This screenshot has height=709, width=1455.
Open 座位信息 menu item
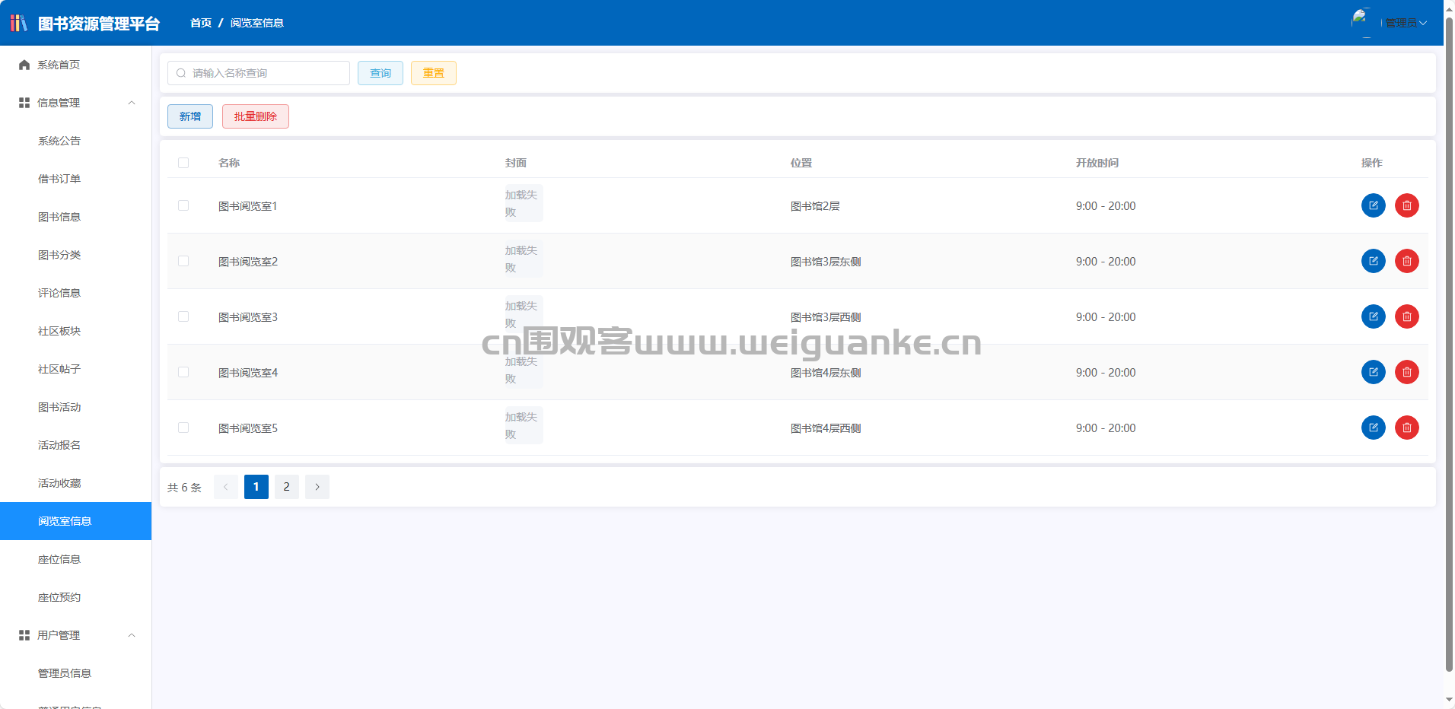pos(76,559)
